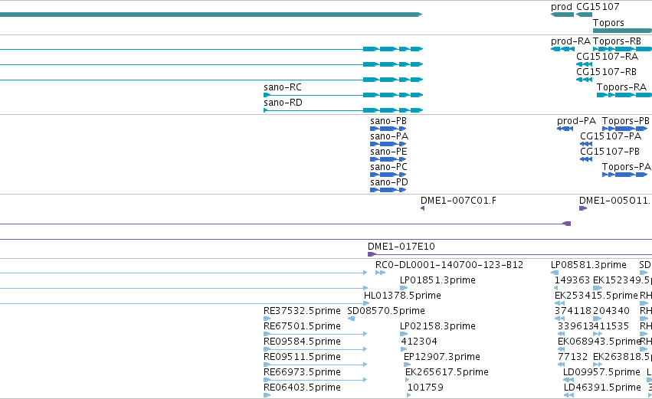The width and height of the screenshot is (652, 399).
Task: Select the sano-RD transcript label
Action: point(283,103)
